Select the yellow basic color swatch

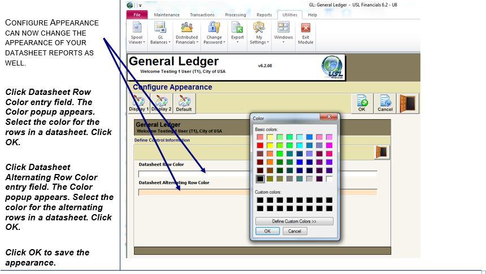270,145
